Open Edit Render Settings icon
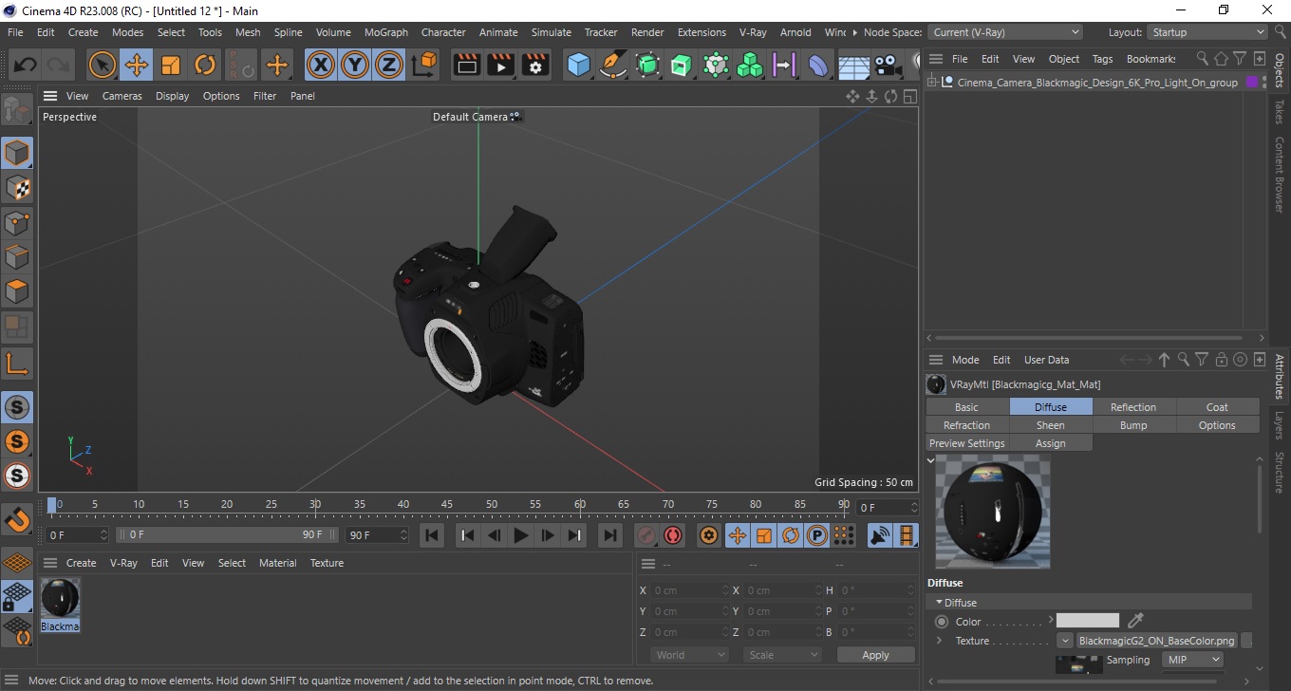This screenshot has height=691, width=1291. [535, 65]
